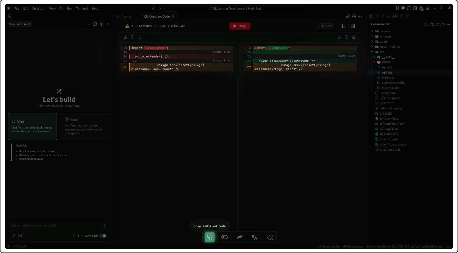Click the Show modified code icon

tap(210, 237)
